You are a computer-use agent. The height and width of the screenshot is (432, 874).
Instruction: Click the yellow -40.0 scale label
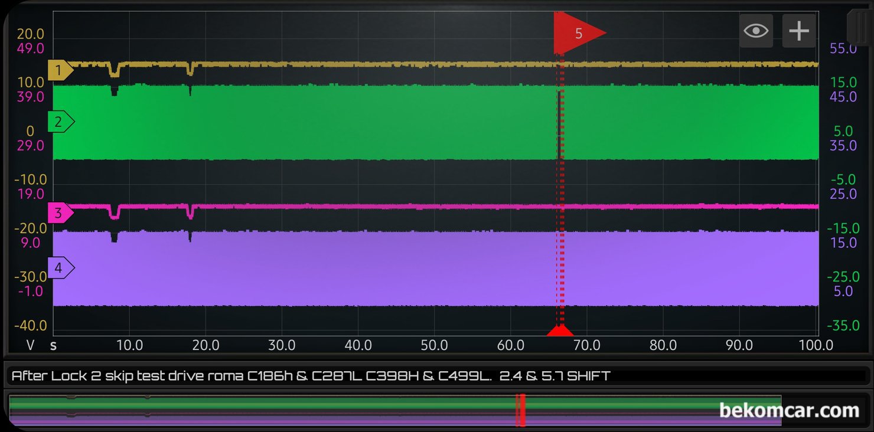(31, 326)
